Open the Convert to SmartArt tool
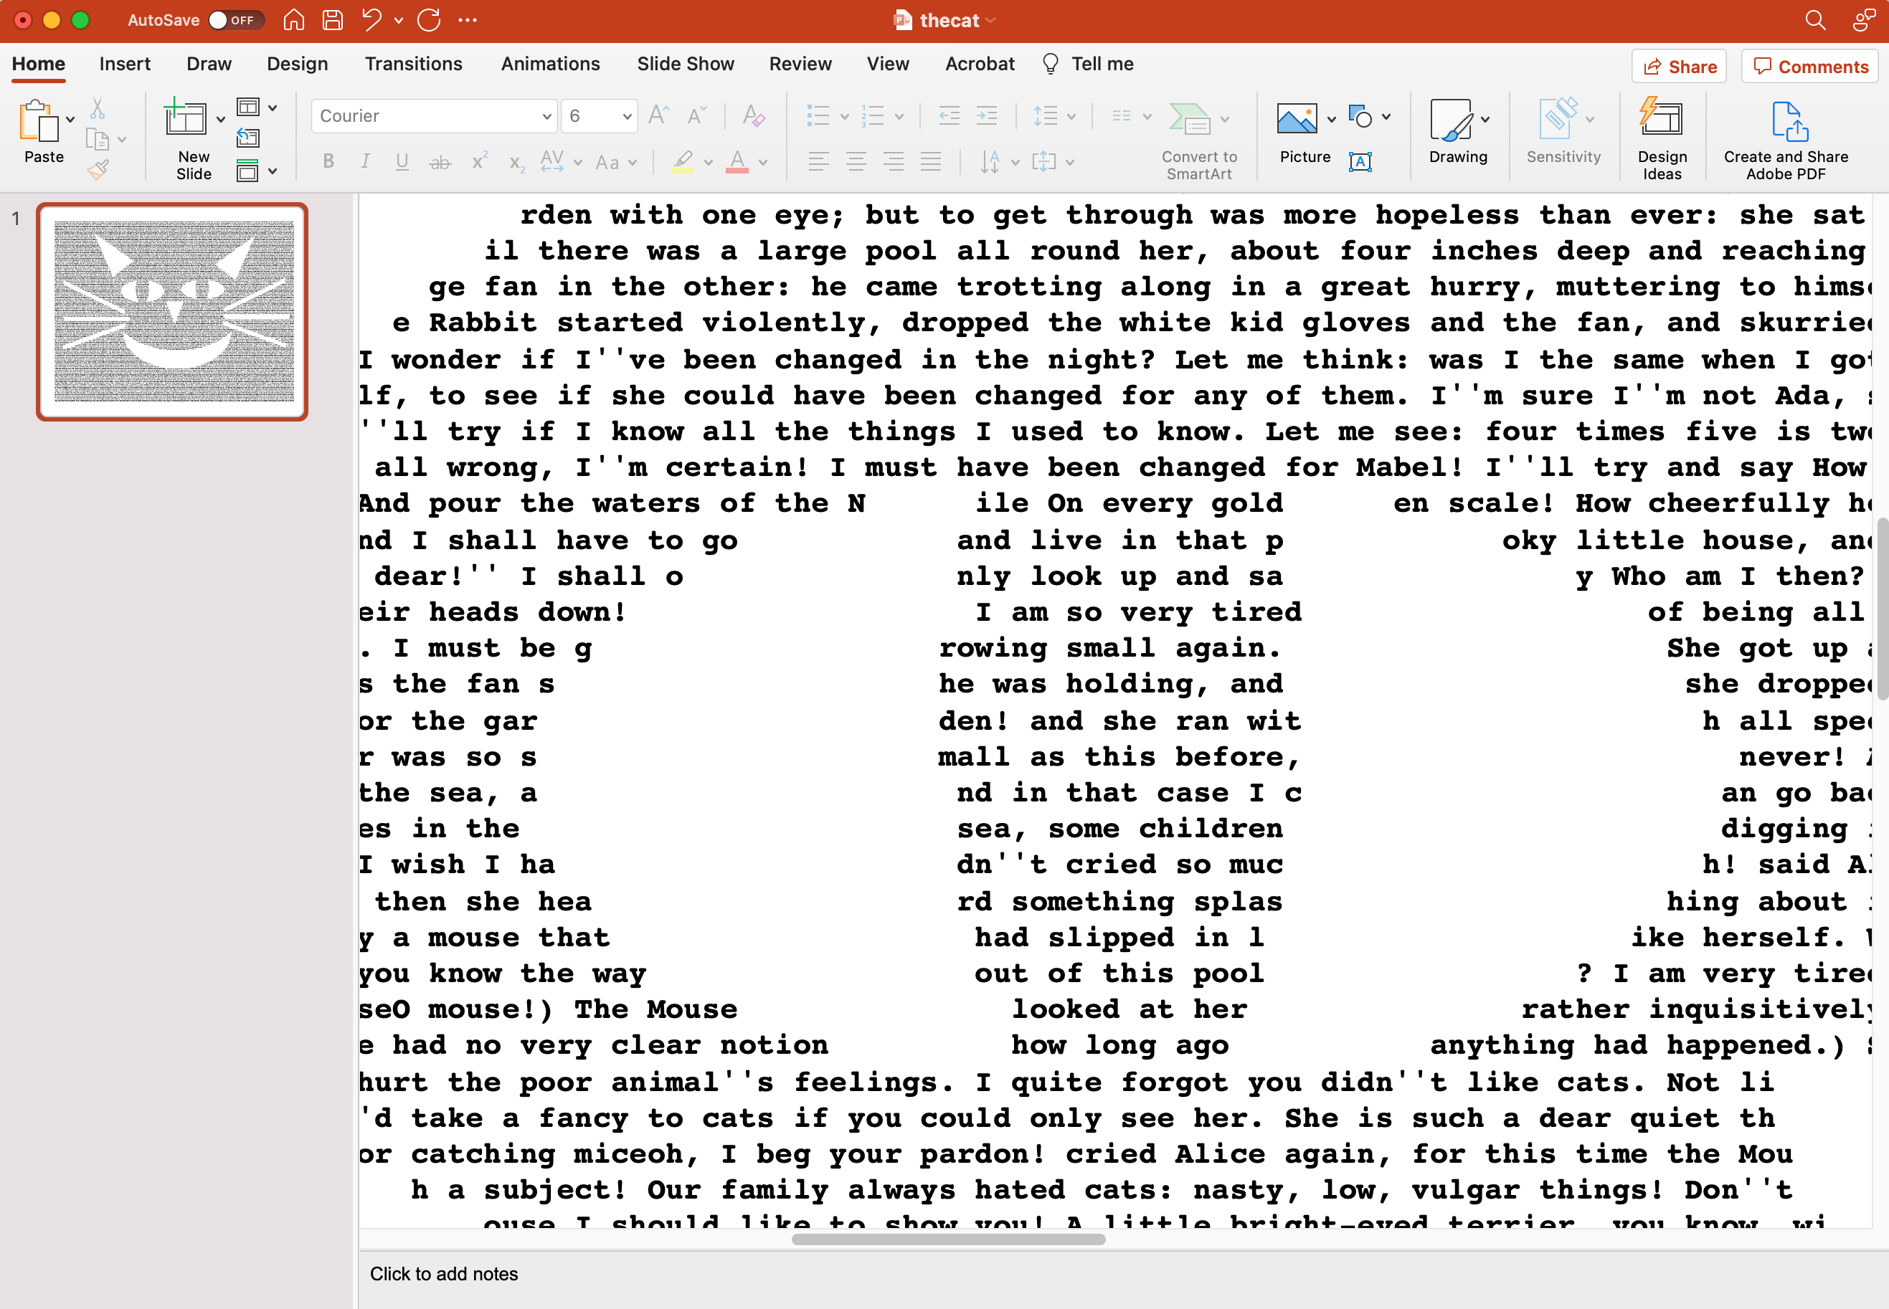Screen dimensions: 1889x1309 (x=1197, y=135)
